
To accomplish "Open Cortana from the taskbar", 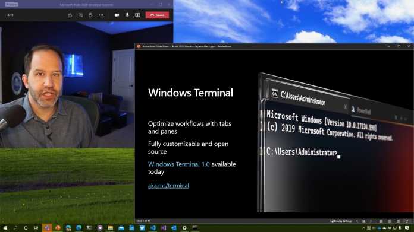I will [26, 228].
